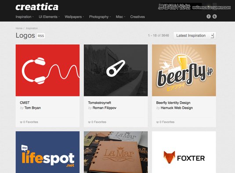Go to the Creatives page
Image resolution: width=235 pixels, height=173 pixels.
(137, 17)
